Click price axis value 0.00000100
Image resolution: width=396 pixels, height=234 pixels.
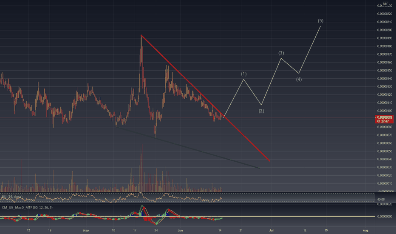pos(385,111)
